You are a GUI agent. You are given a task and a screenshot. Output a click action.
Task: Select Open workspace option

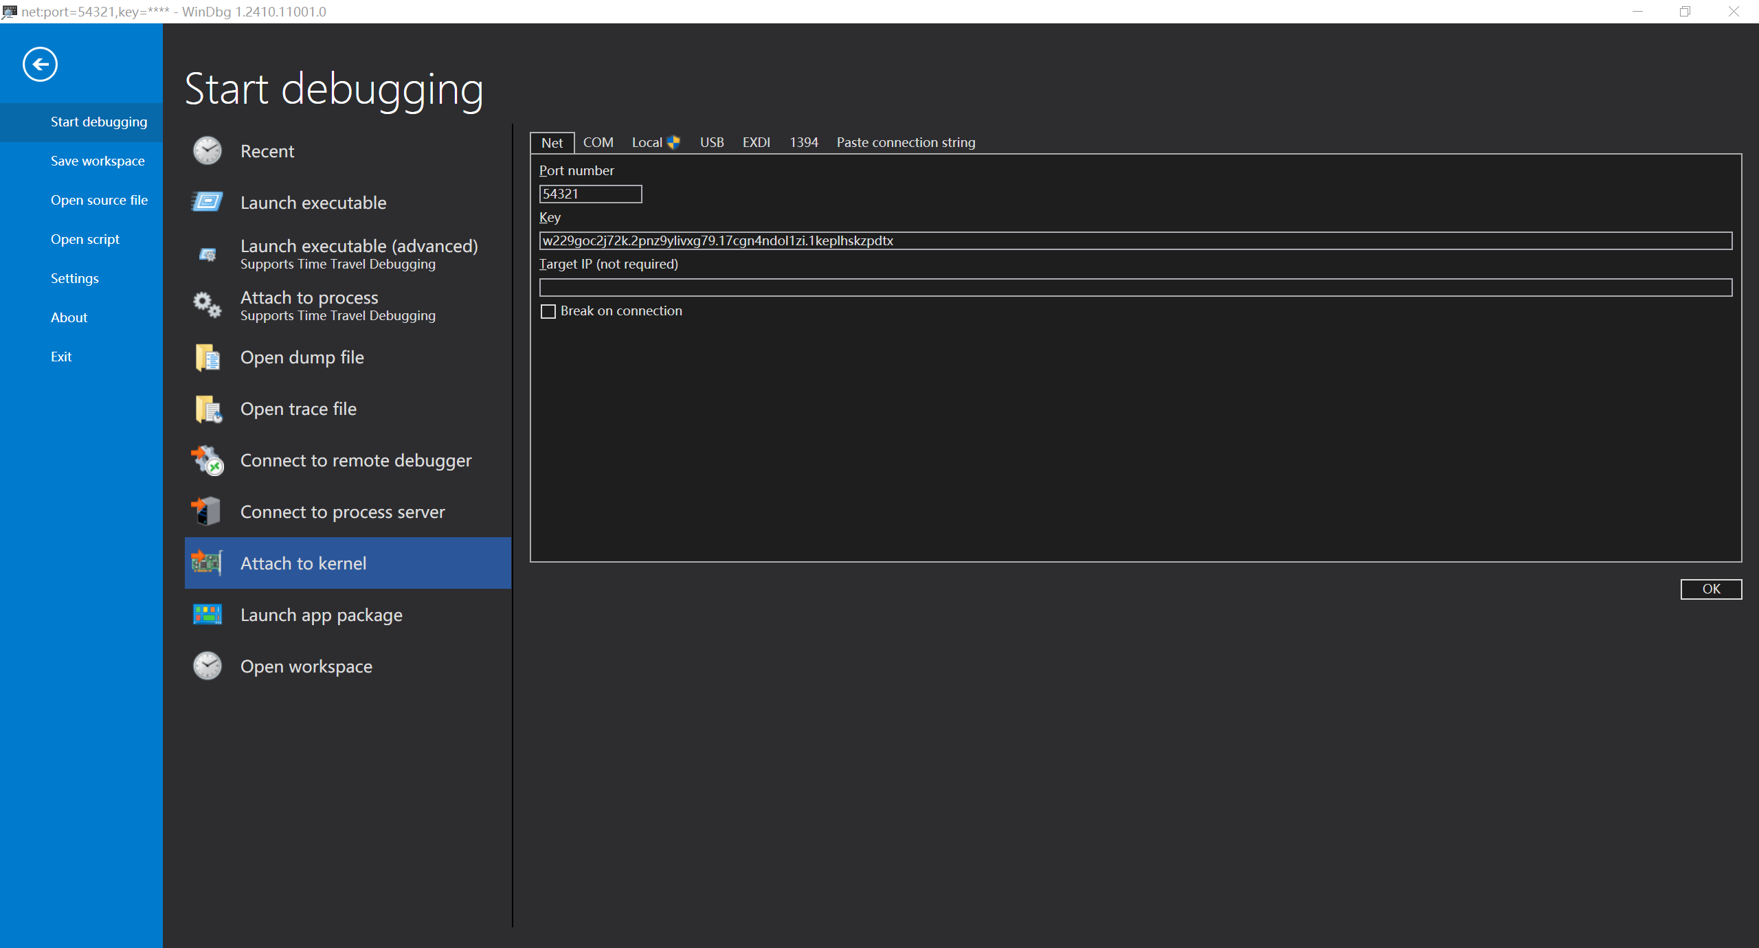point(306,666)
